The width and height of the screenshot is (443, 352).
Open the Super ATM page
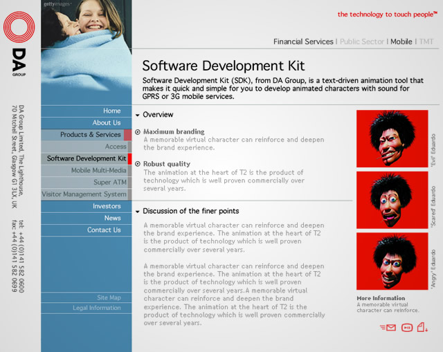point(86,183)
